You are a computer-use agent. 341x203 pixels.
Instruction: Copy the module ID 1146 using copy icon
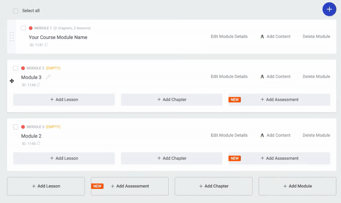point(39,85)
